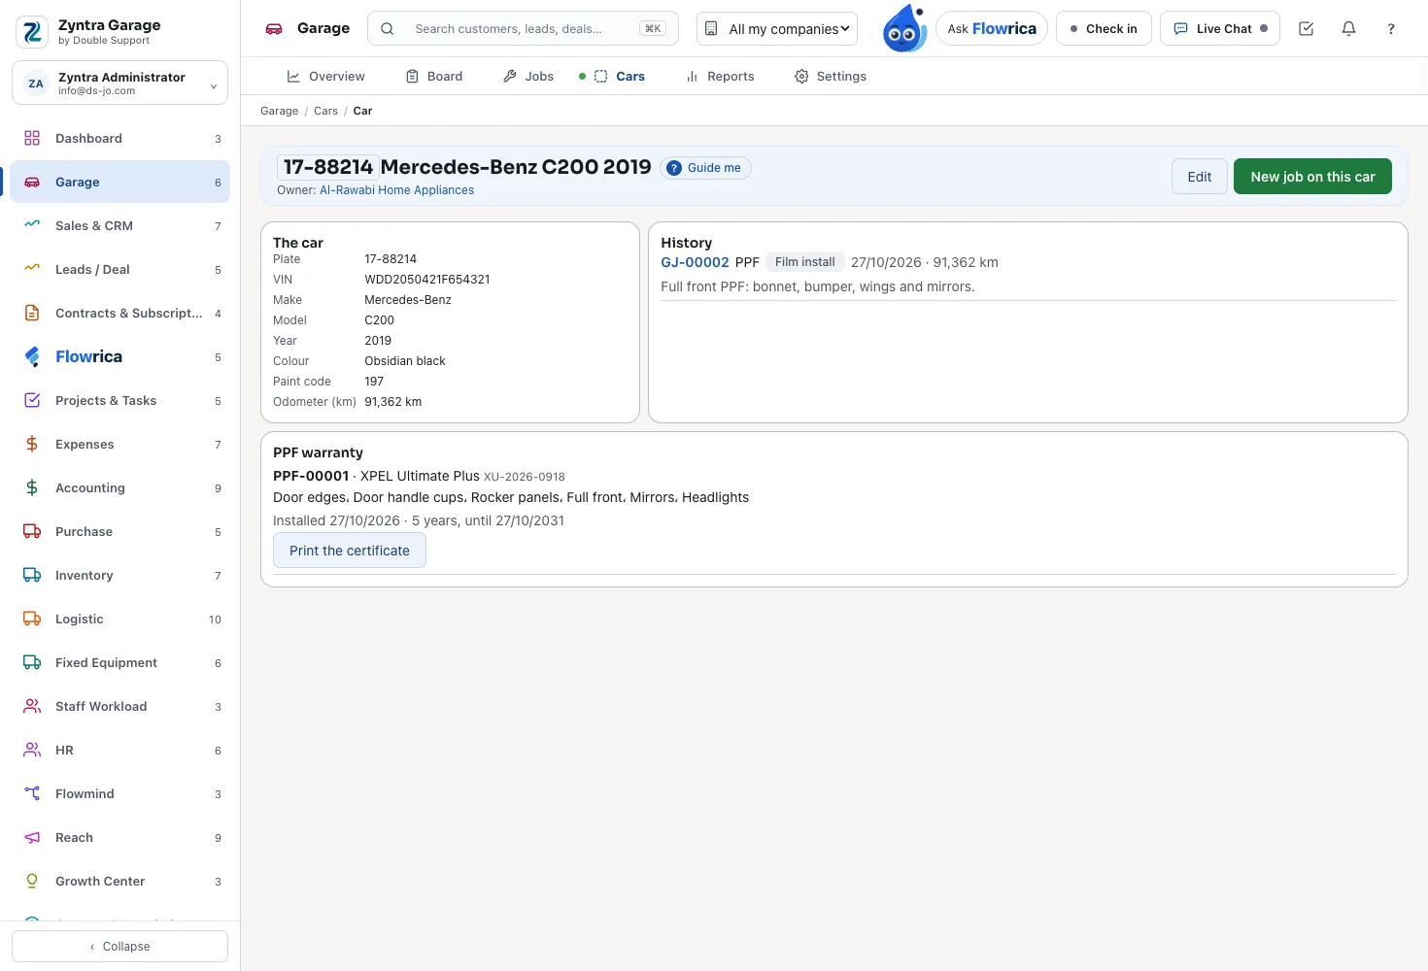Screen dimensions: 1428x971
Task: Click Print the certificate
Action: point(350,551)
